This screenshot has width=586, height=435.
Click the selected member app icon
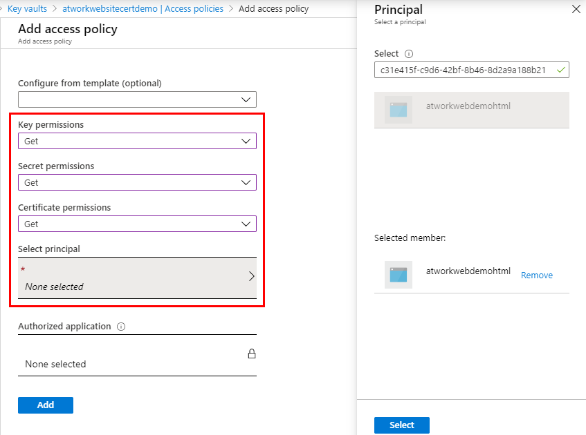[399, 275]
